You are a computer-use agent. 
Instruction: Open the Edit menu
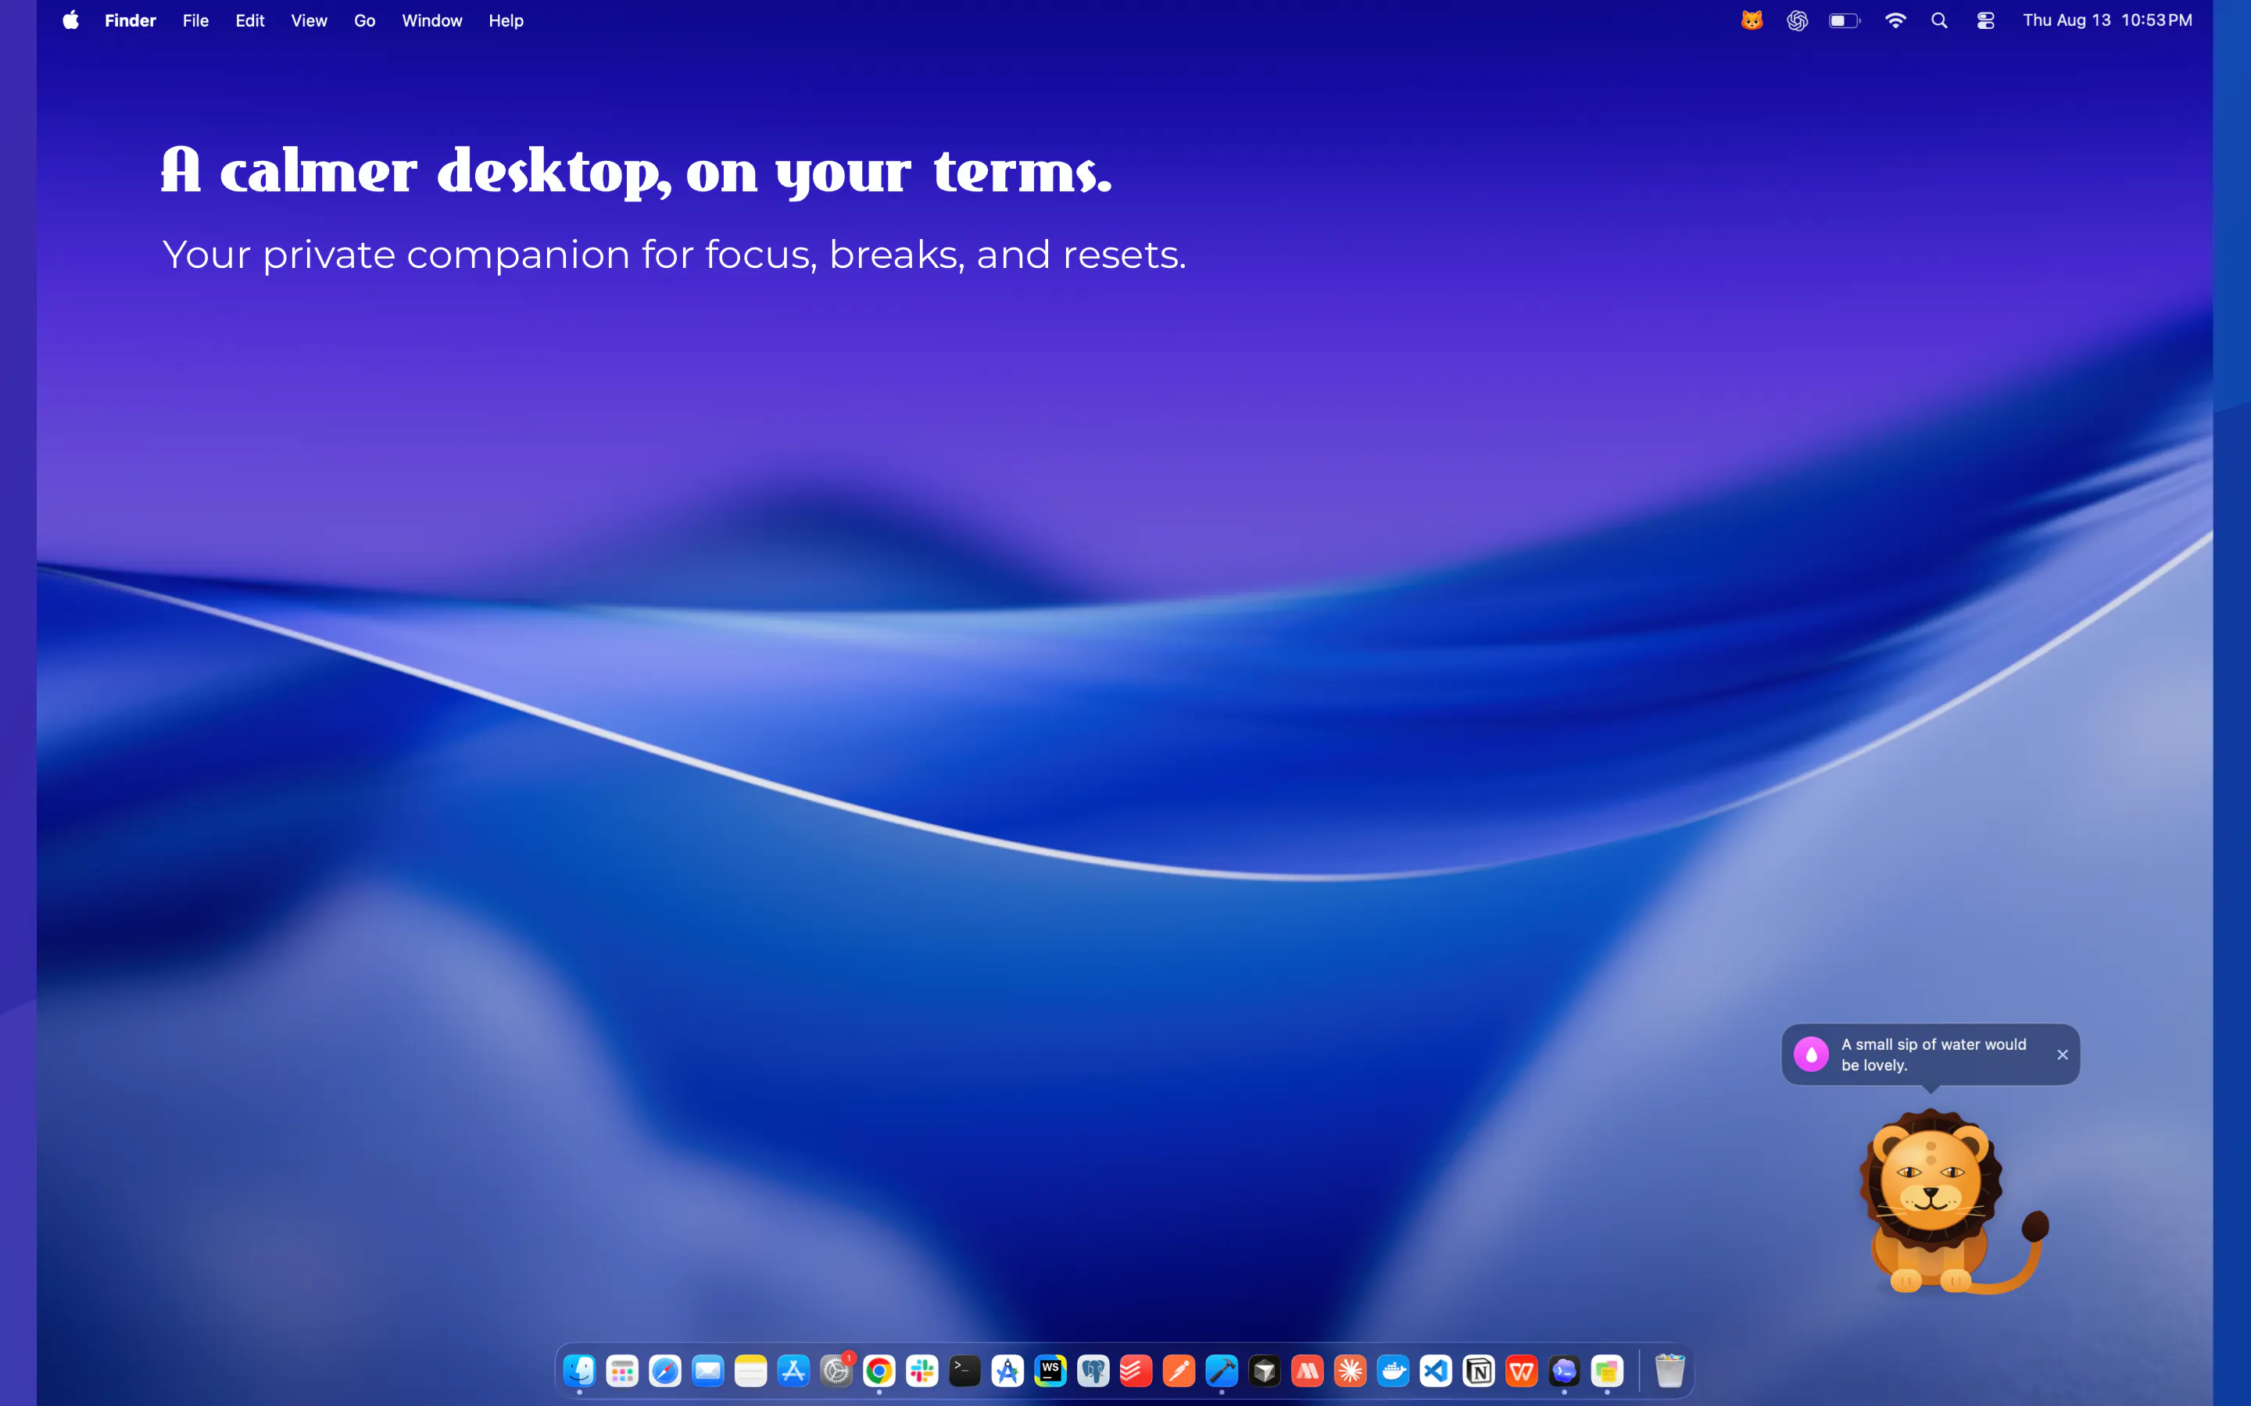point(249,20)
